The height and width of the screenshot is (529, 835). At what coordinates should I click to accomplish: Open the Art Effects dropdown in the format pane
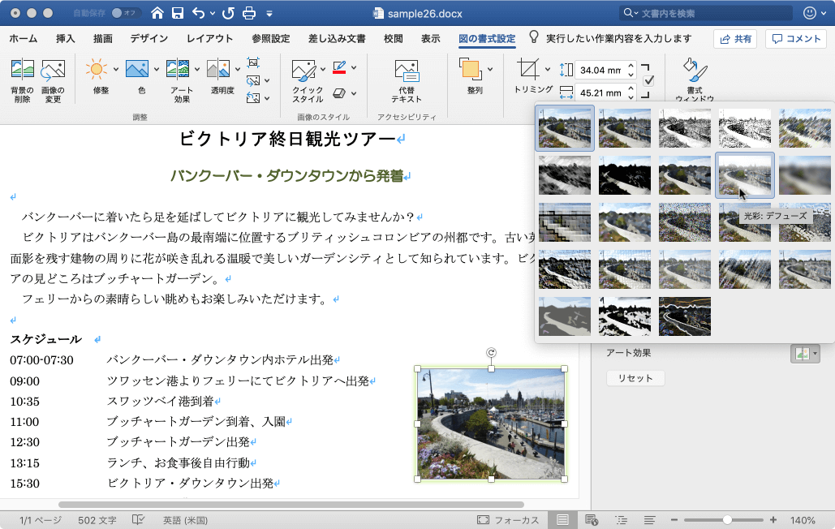click(x=805, y=354)
